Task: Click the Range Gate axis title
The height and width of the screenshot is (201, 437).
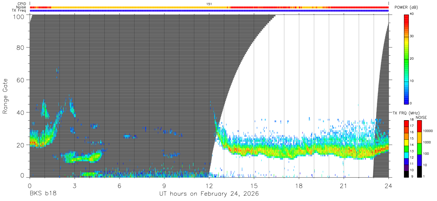Action: (x=5, y=96)
